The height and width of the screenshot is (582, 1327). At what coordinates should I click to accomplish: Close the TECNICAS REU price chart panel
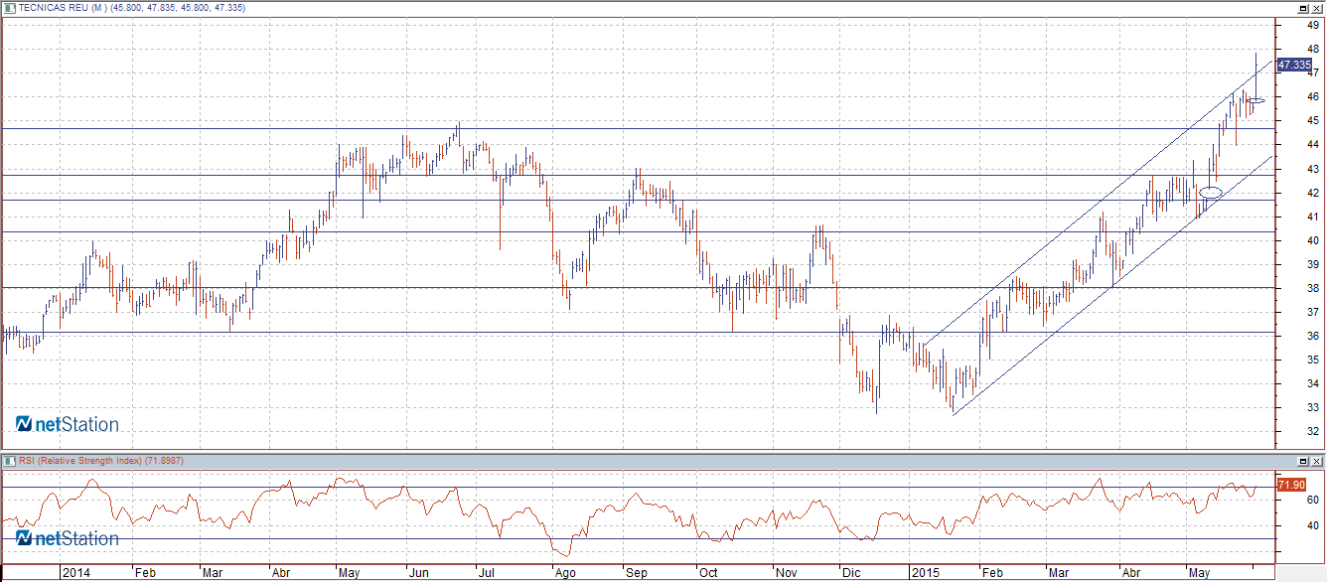(1317, 8)
